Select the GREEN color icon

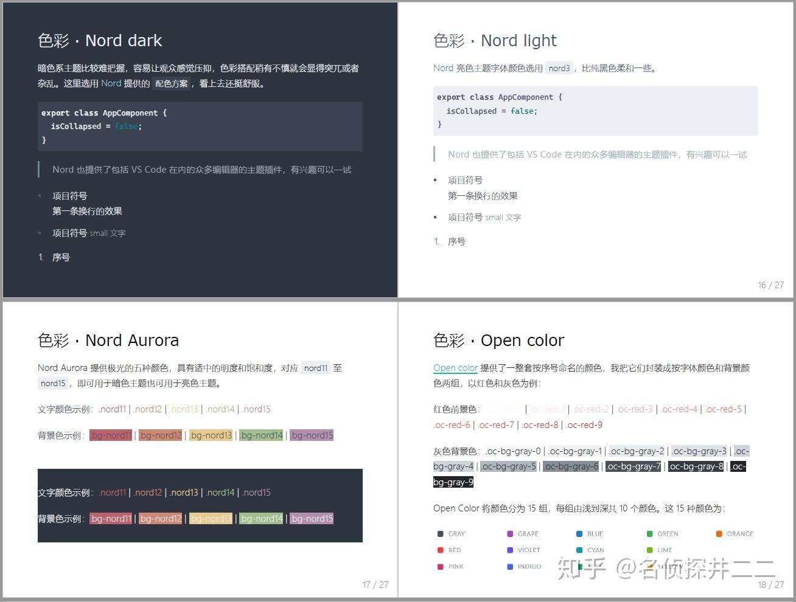pos(649,533)
